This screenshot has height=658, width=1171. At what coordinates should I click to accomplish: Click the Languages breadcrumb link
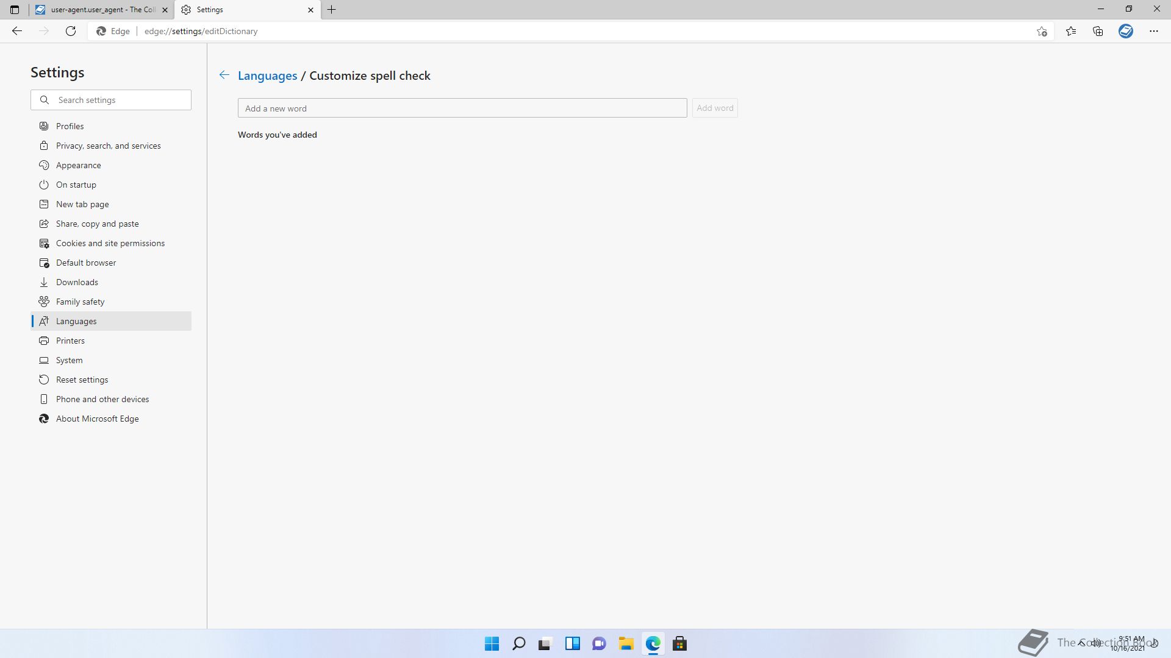(x=267, y=76)
